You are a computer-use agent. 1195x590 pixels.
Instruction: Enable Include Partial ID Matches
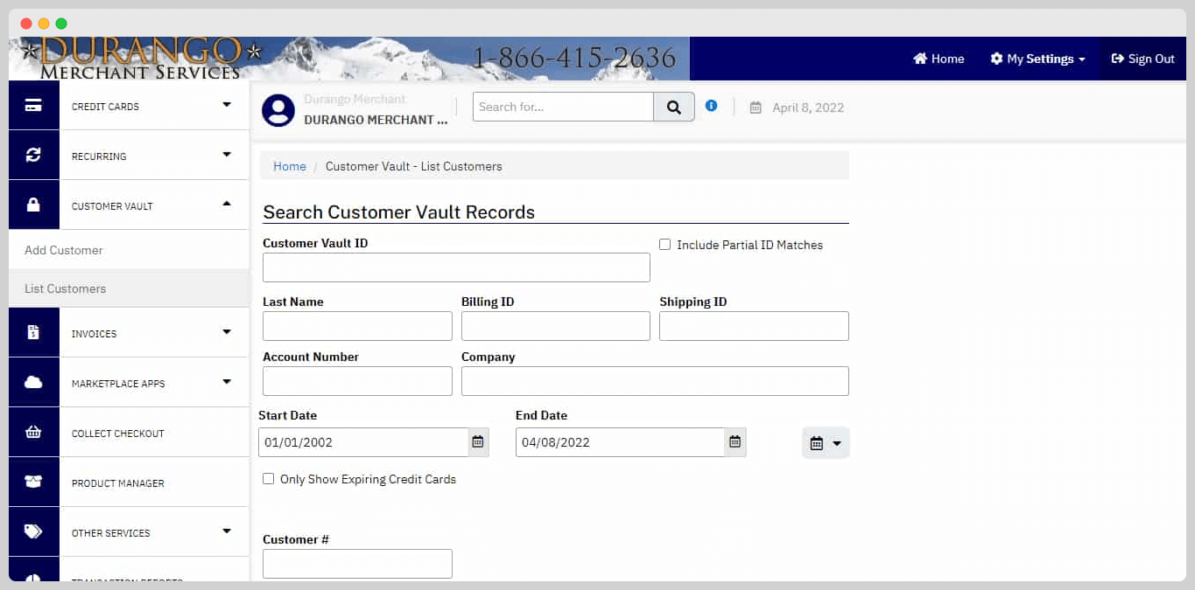(x=664, y=245)
